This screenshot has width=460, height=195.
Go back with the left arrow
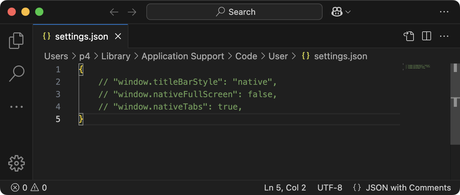point(114,12)
